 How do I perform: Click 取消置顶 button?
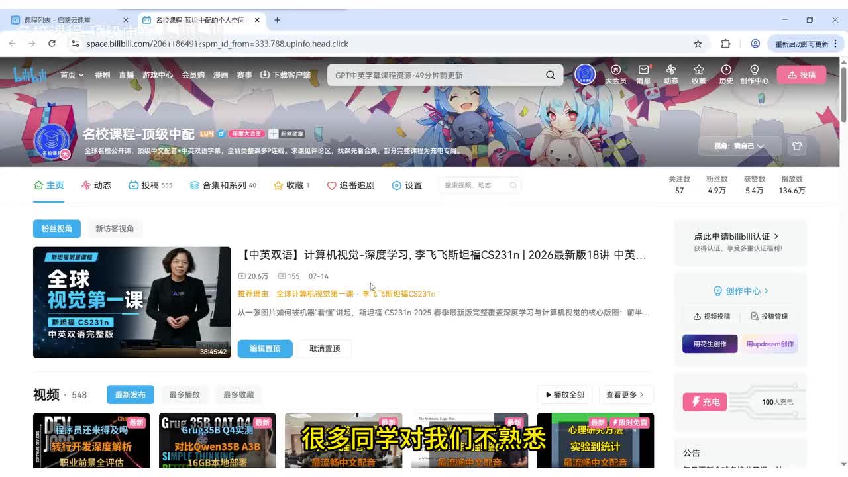point(325,348)
